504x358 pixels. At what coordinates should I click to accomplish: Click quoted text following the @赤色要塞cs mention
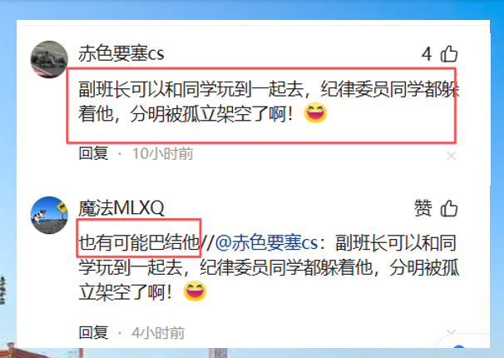(x=269, y=267)
